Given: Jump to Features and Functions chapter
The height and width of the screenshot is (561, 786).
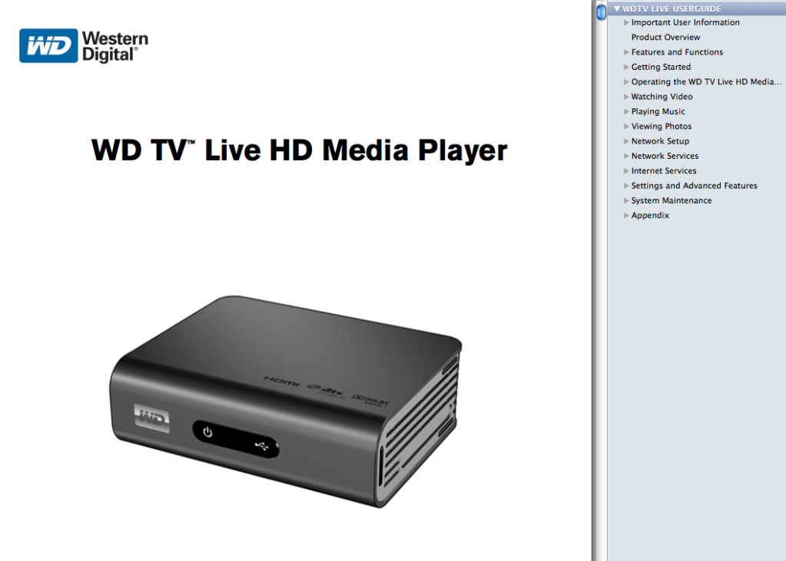Looking at the screenshot, I should (x=677, y=52).
